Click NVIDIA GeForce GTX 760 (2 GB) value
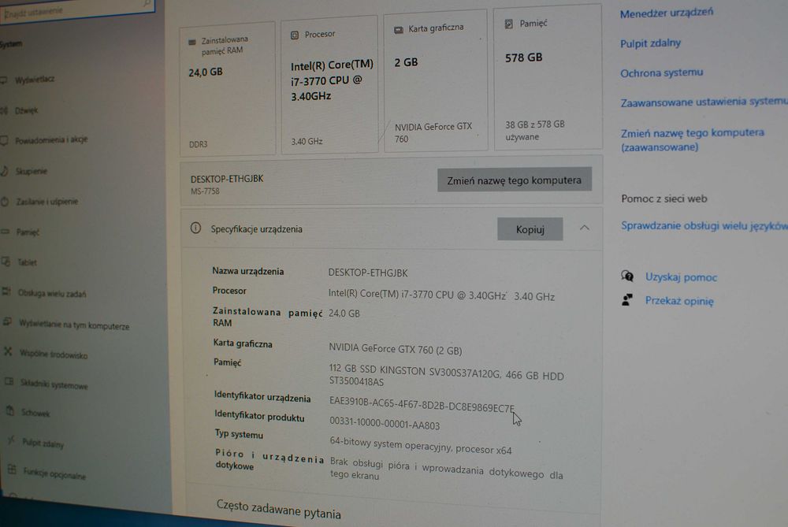Screen dimensions: 788x527 coord(395,349)
